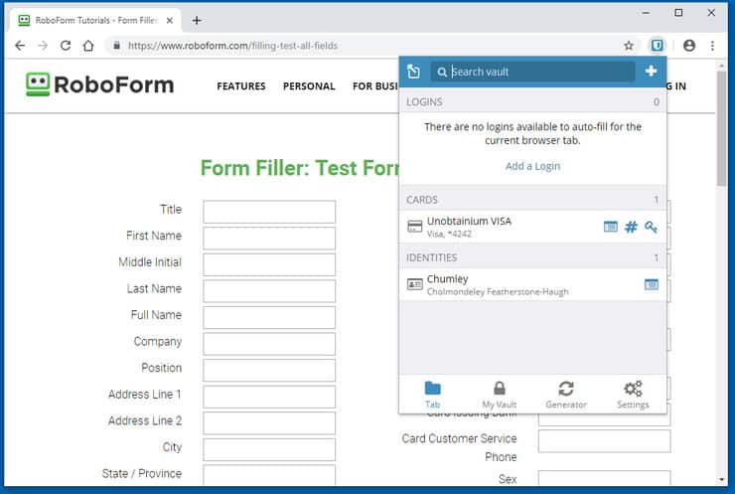The width and height of the screenshot is (735, 494).
Task: Click the page vertical scrollbar thumb
Action: point(722,127)
